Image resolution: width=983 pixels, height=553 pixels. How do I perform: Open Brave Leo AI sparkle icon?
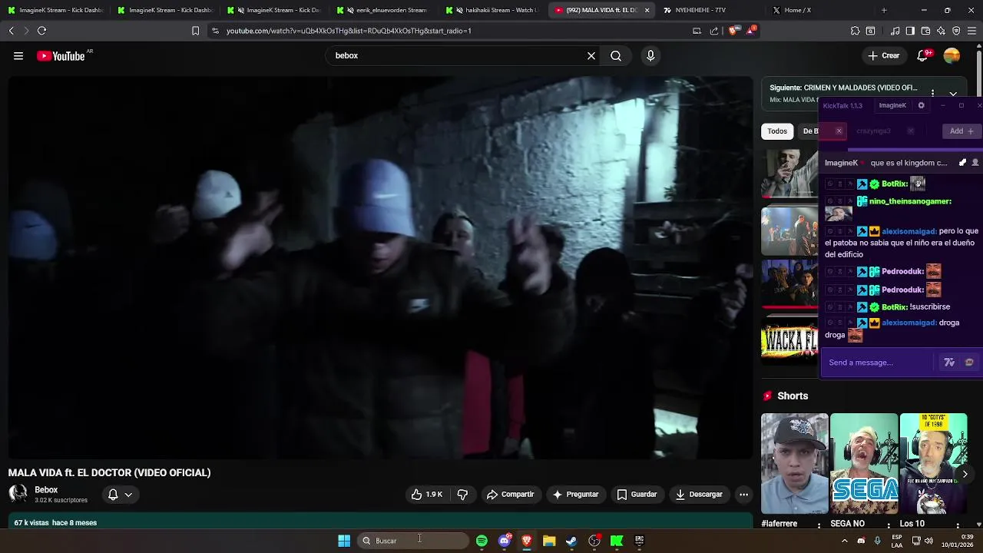[x=941, y=31]
